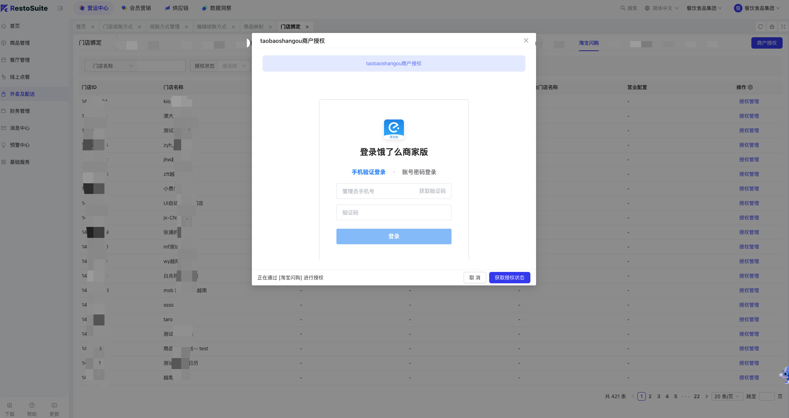Click the refresh icon in tab bar
The width and height of the screenshot is (789, 418).
coord(761,27)
